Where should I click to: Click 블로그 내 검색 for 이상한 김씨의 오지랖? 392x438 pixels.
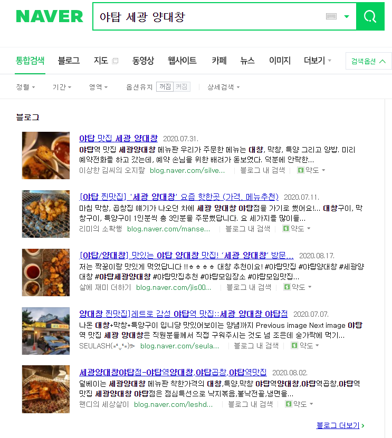pyautogui.click(x=263, y=170)
